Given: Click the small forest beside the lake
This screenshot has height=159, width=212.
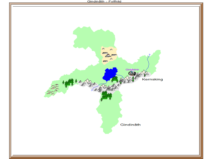Looking at the screenshot, I should point(115,79).
